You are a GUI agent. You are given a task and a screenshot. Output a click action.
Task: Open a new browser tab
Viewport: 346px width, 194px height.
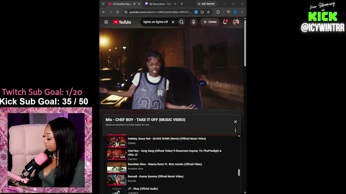(182, 4)
